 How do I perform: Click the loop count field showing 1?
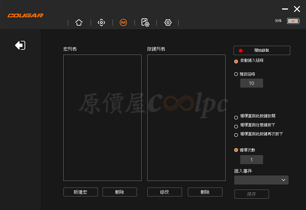[x=252, y=160]
